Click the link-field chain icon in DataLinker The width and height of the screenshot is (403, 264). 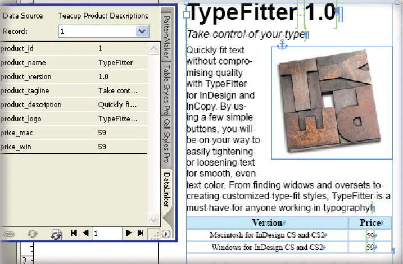9,234
